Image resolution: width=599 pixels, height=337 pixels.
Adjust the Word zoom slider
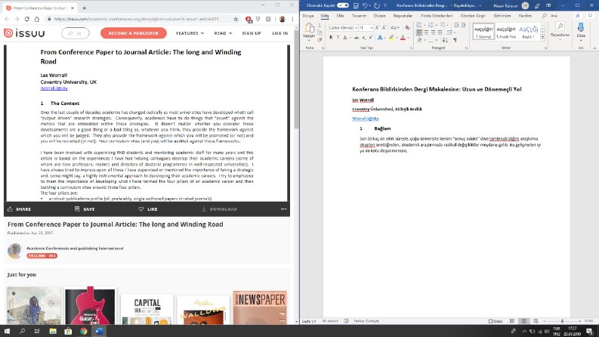point(562,321)
